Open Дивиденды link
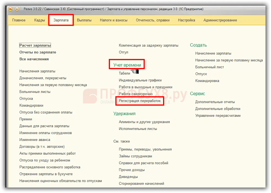The width and height of the screenshot is (271, 193). [x=128, y=177]
